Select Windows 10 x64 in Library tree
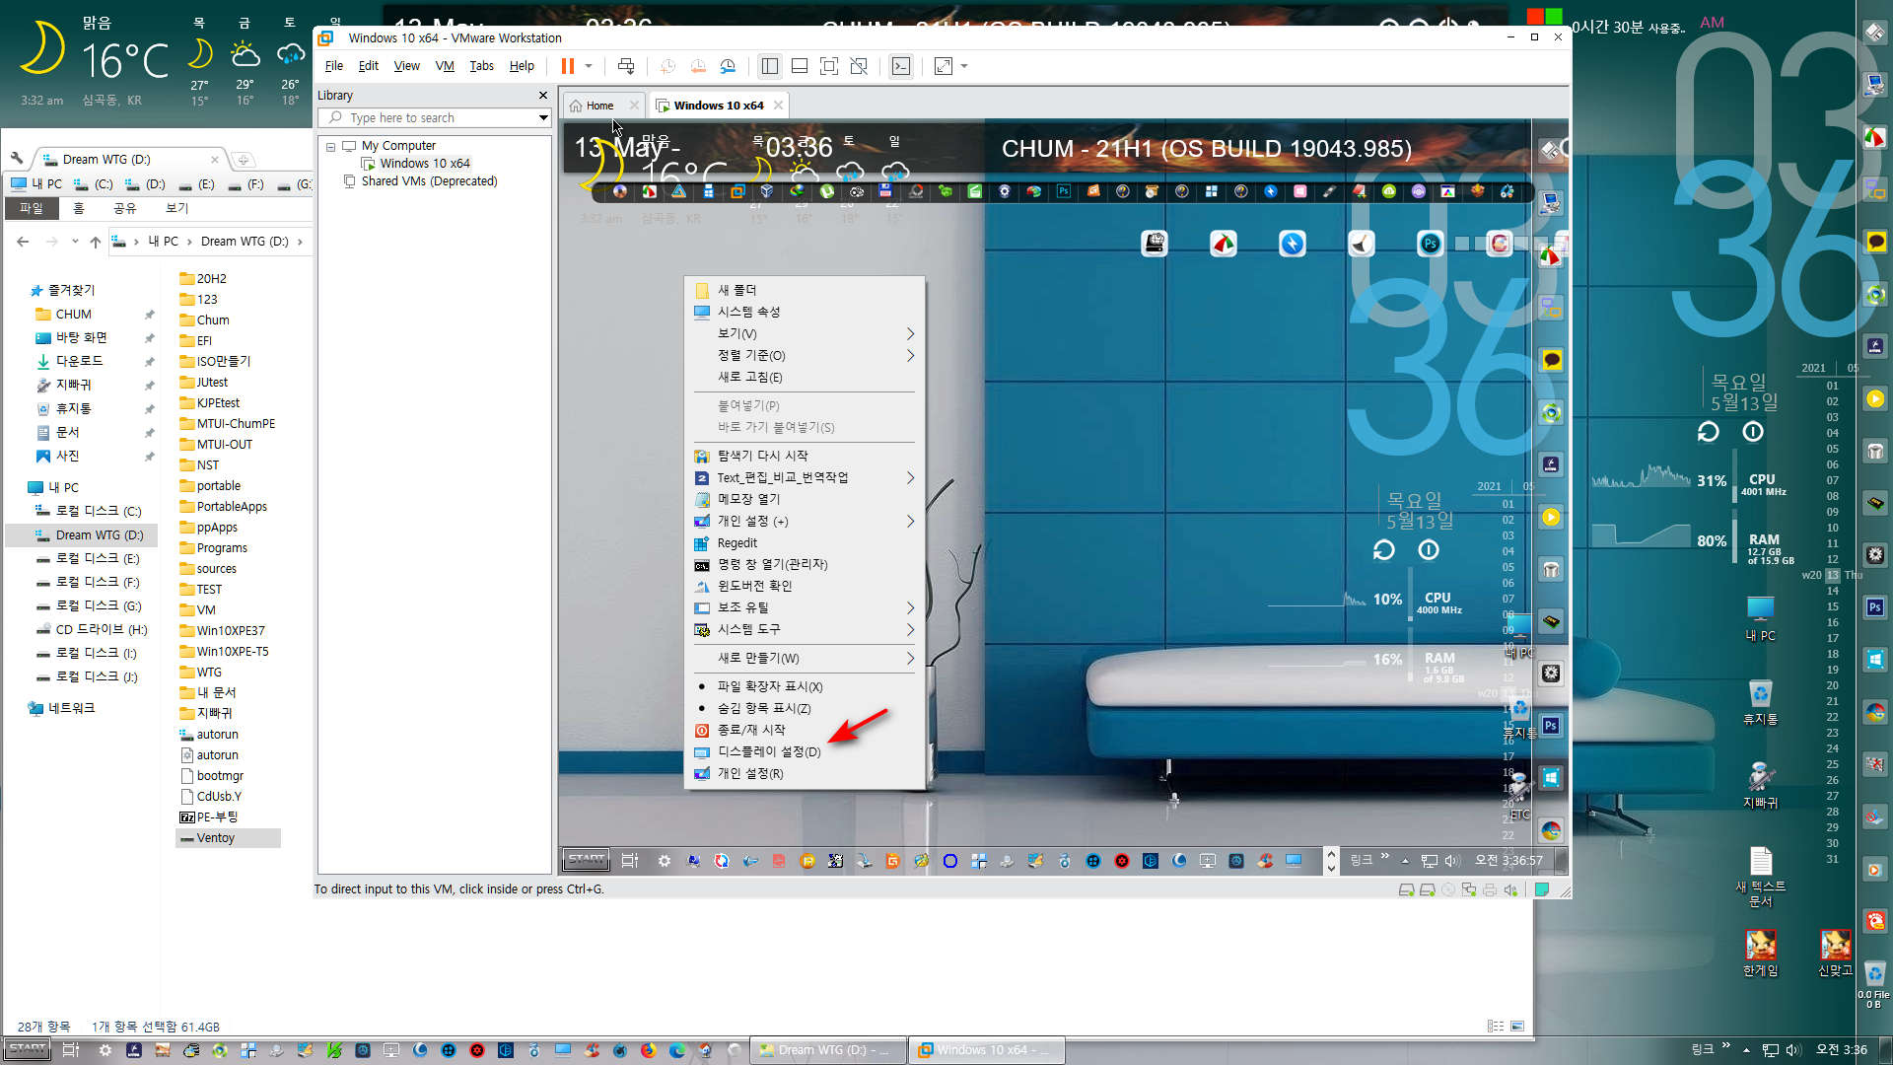 (x=424, y=164)
